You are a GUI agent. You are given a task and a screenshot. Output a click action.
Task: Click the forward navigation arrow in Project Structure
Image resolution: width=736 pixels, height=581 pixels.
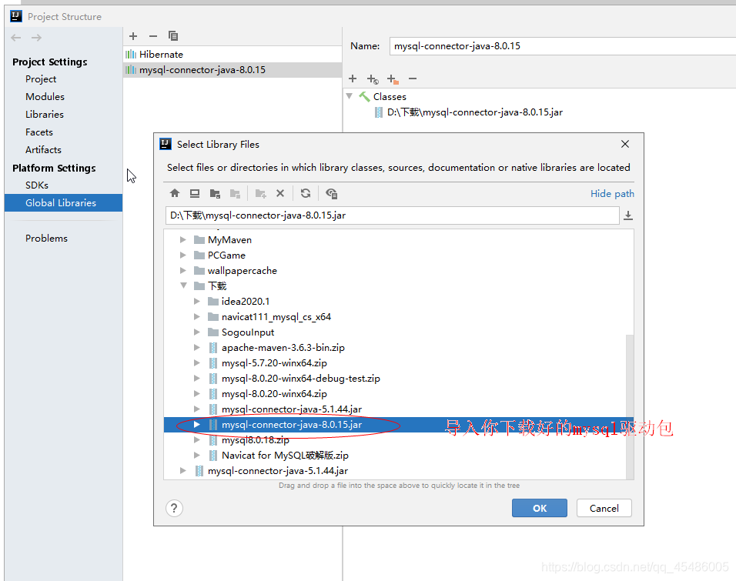pos(37,38)
